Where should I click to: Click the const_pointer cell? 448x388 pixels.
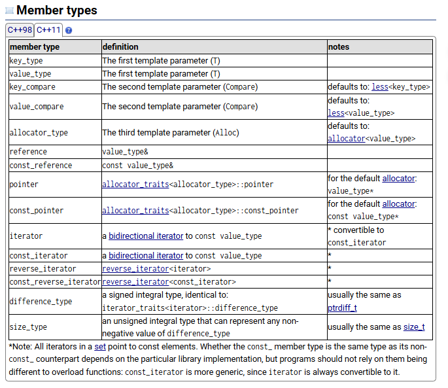coord(55,211)
